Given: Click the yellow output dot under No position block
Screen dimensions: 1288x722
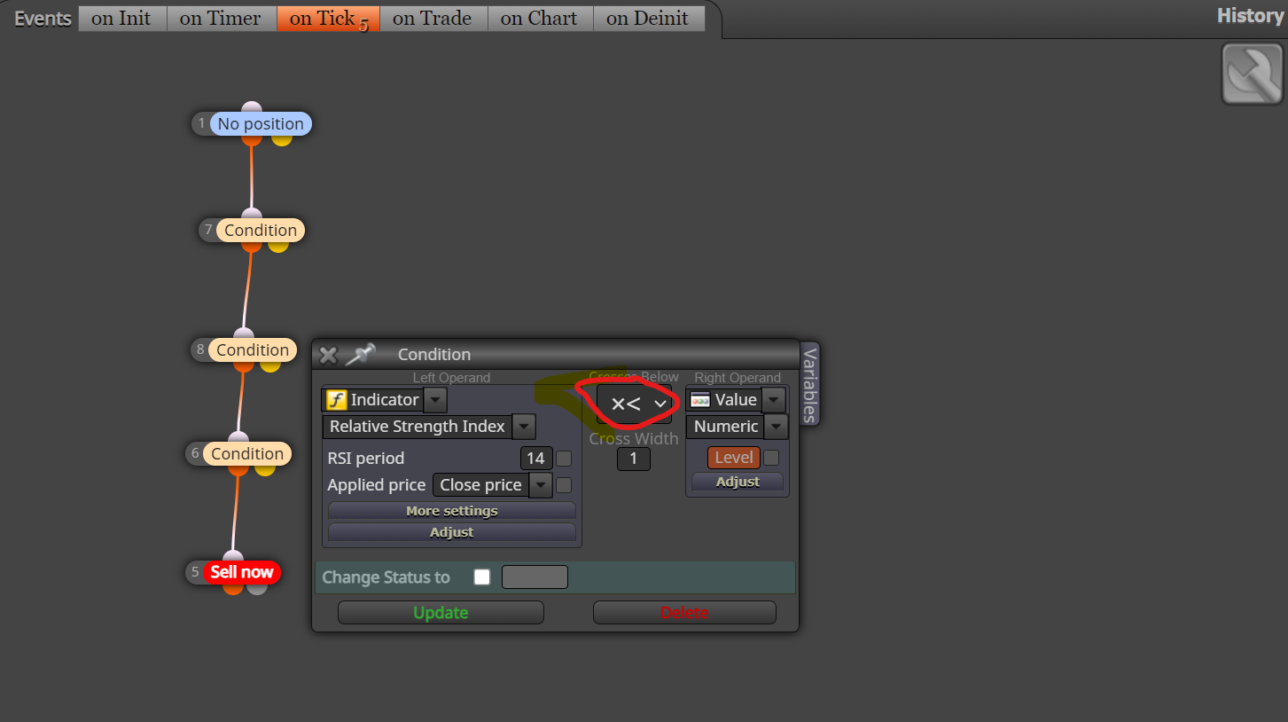Looking at the screenshot, I should pyautogui.click(x=282, y=139).
